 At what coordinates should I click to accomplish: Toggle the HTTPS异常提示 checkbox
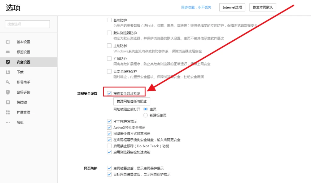109,121
